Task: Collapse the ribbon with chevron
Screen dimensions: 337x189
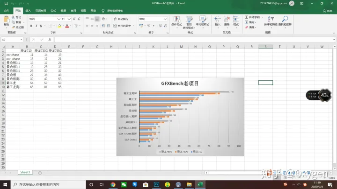Action: coord(334,33)
